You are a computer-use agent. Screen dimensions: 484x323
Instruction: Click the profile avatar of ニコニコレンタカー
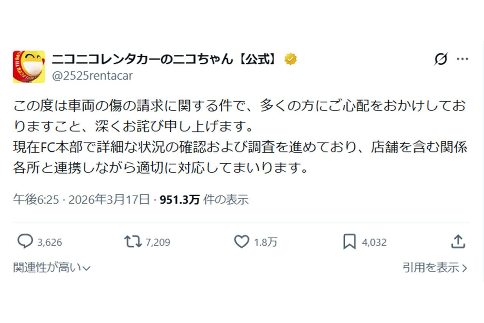pyautogui.click(x=29, y=65)
